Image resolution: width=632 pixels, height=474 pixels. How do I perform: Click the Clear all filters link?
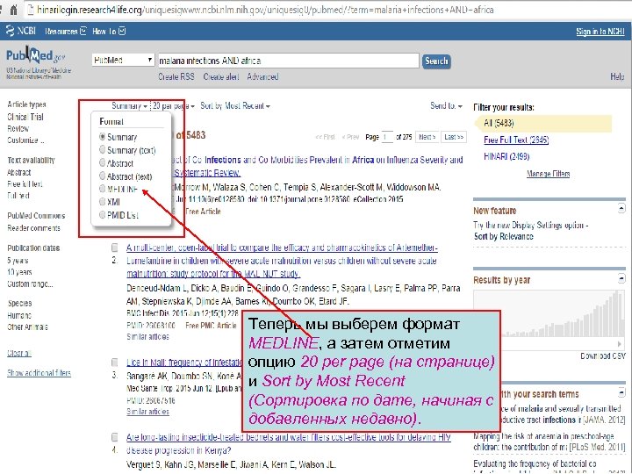pos(19,353)
